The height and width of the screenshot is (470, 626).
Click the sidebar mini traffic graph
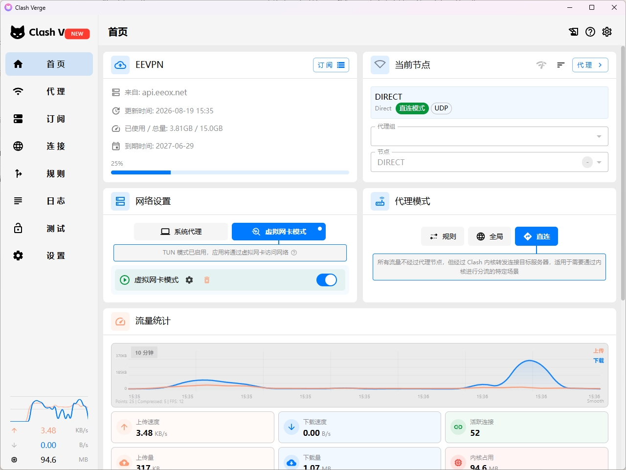pyautogui.click(x=49, y=409)
